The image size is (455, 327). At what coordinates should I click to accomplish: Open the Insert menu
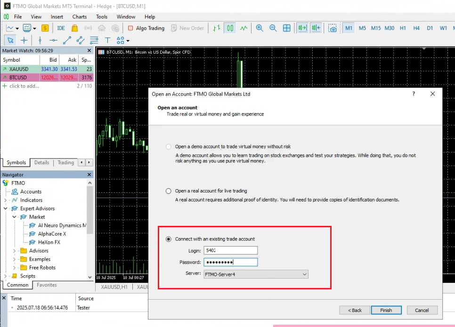pyautogui.click(x=57, y=17)
